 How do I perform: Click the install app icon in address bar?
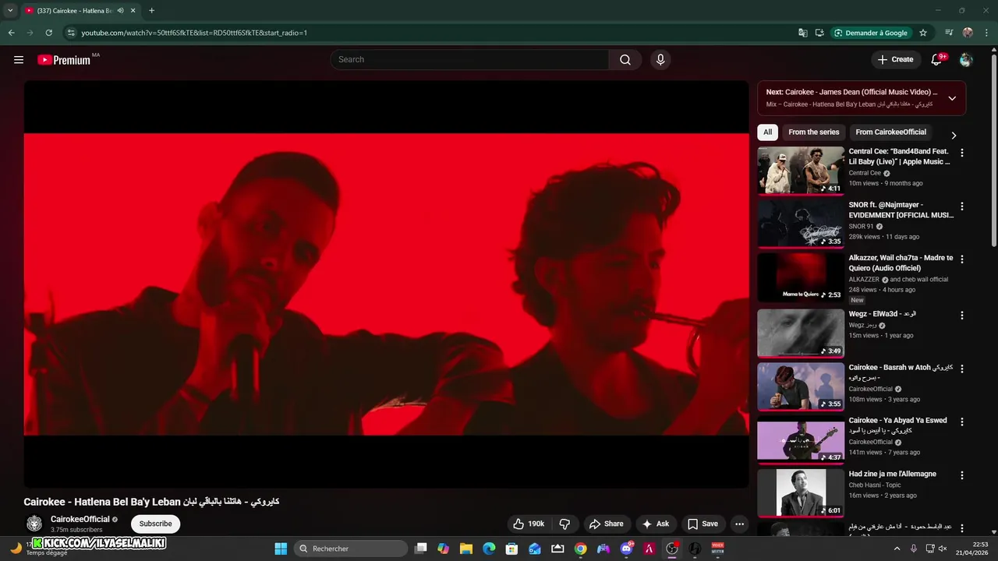point(819,33)
